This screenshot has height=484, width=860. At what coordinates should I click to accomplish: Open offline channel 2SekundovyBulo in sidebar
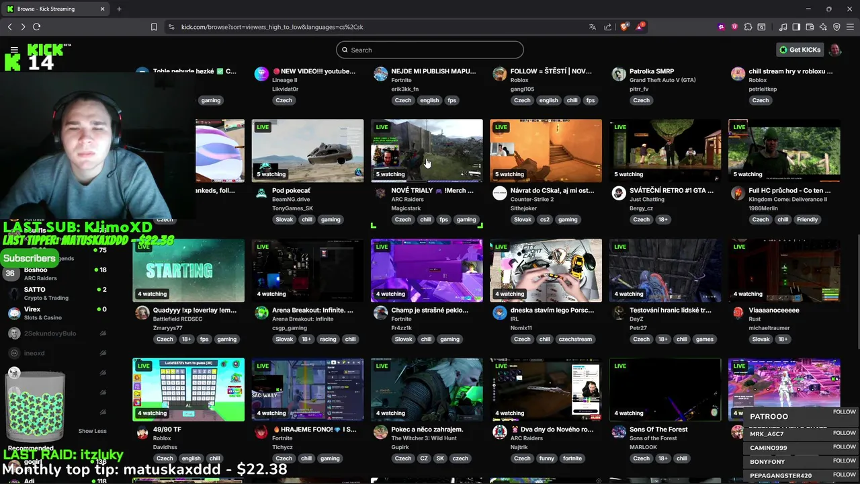pyautogui.click(x=57, y=333)
